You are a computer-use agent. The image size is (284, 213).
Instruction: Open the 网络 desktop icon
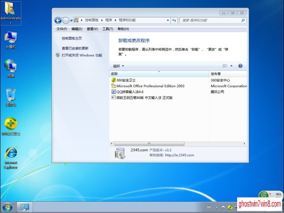coord(11,68)
